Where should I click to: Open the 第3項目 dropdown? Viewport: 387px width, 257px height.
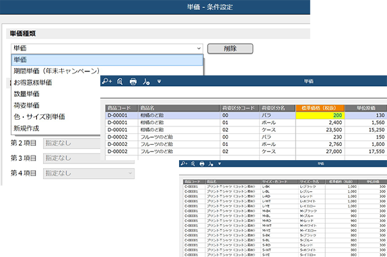pos(89,158)
